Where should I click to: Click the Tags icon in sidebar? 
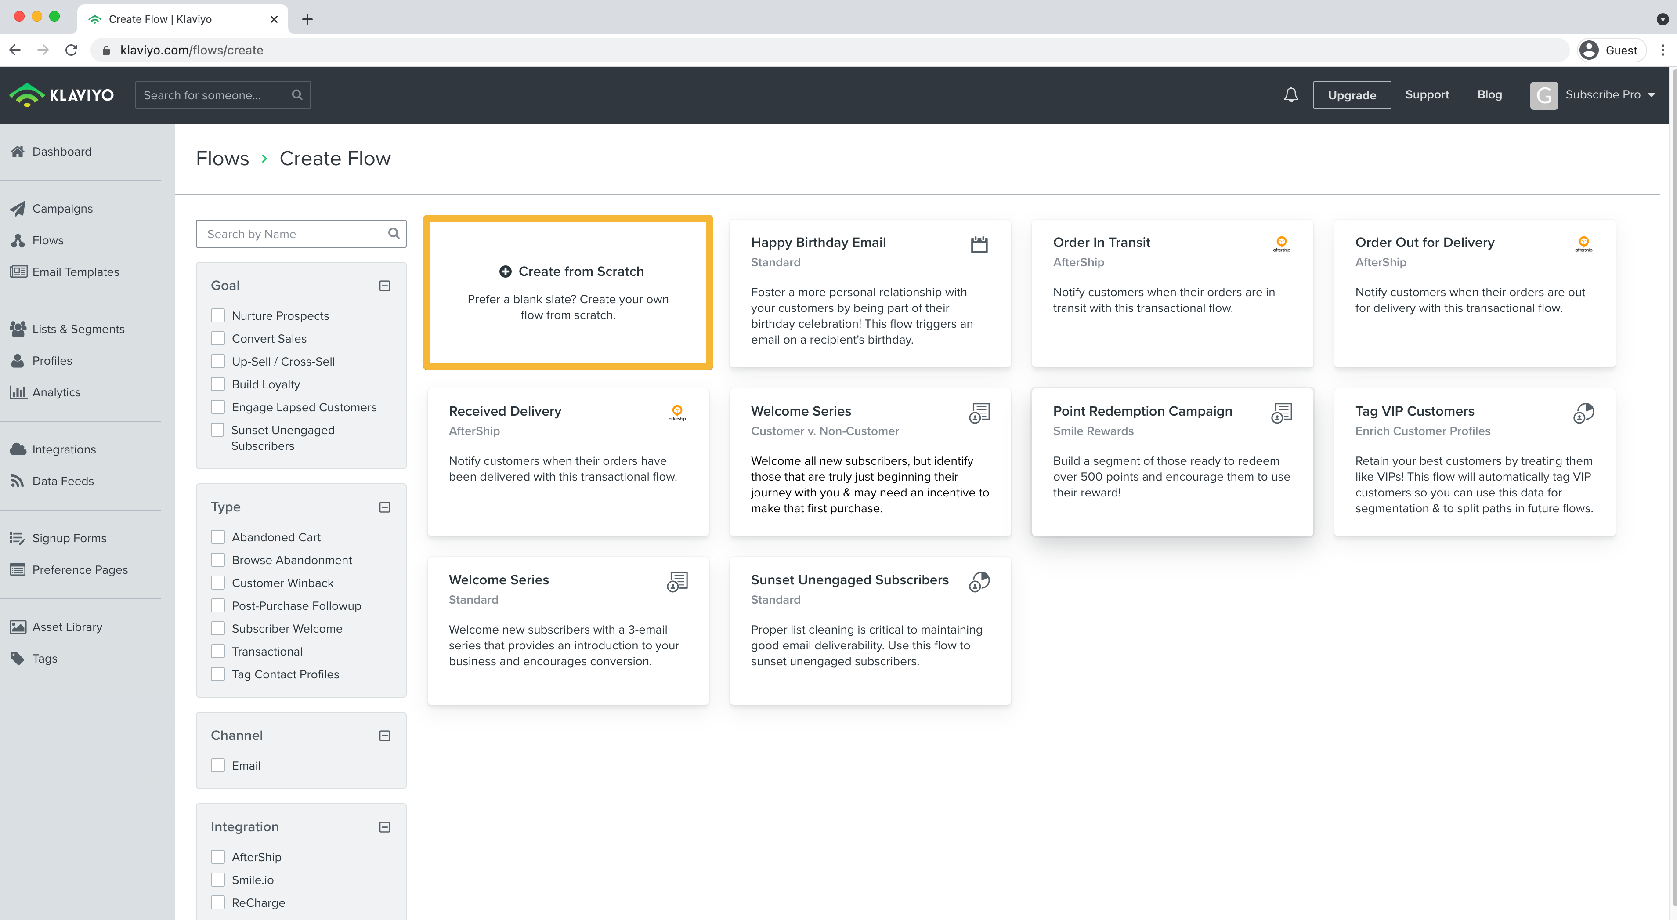[x=18, y=658]
